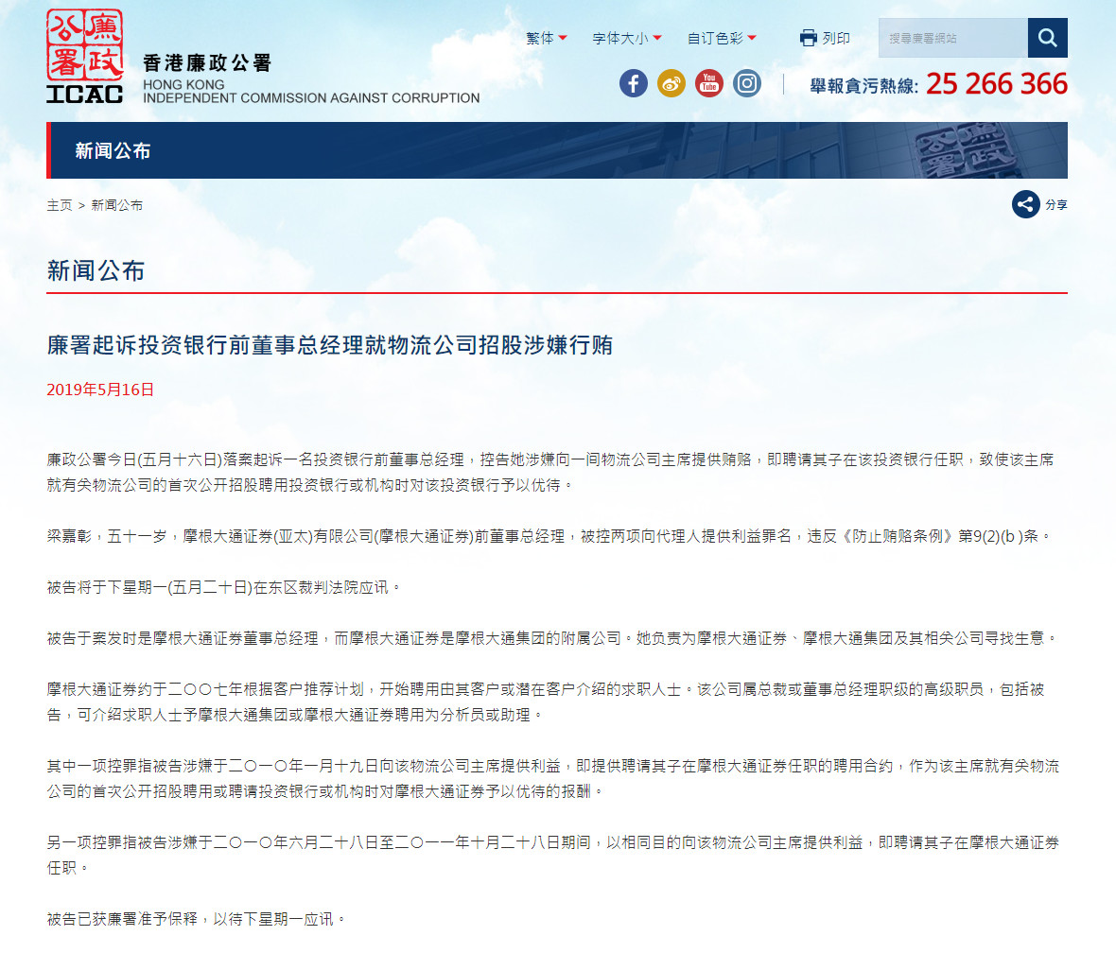This screenshot has width=1116, height=953.
Task: Go to 主页 in the breadcrumb
Action: tap(60, 205)
